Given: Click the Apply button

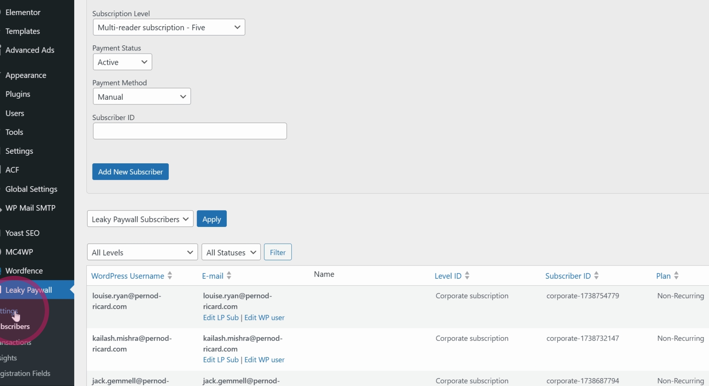Looking at the screenshot, I should (x=212, y=219).
